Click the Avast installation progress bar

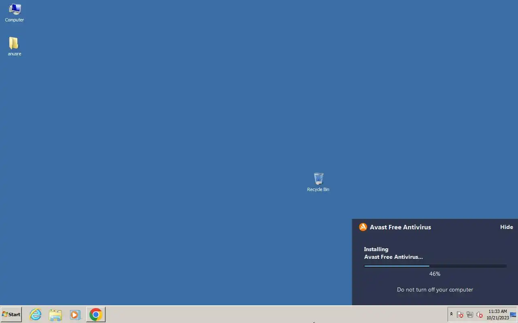coord(435,266)
